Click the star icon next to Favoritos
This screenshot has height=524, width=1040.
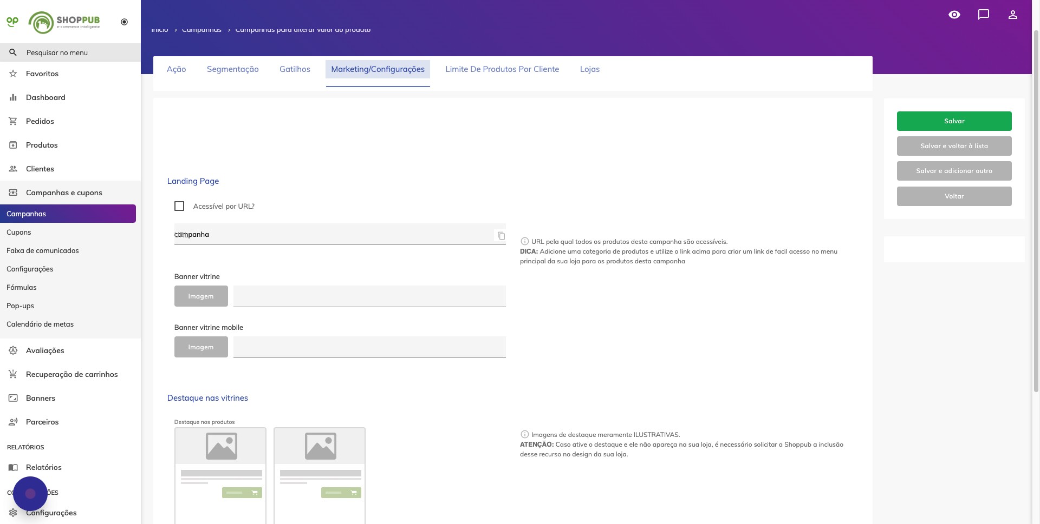pyautogui.click(x=13, y=74)
